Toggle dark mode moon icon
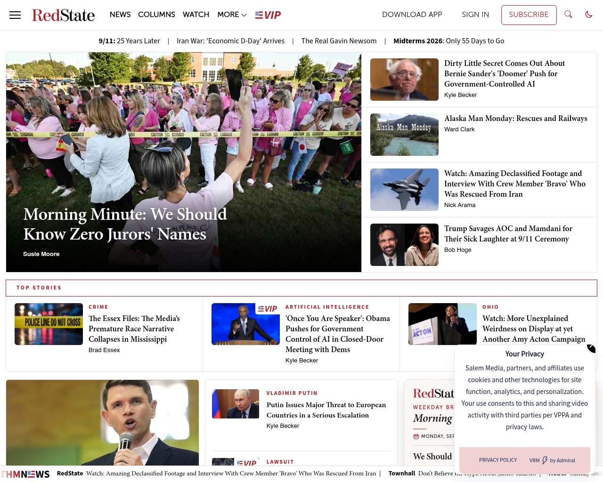 (589, 15)
